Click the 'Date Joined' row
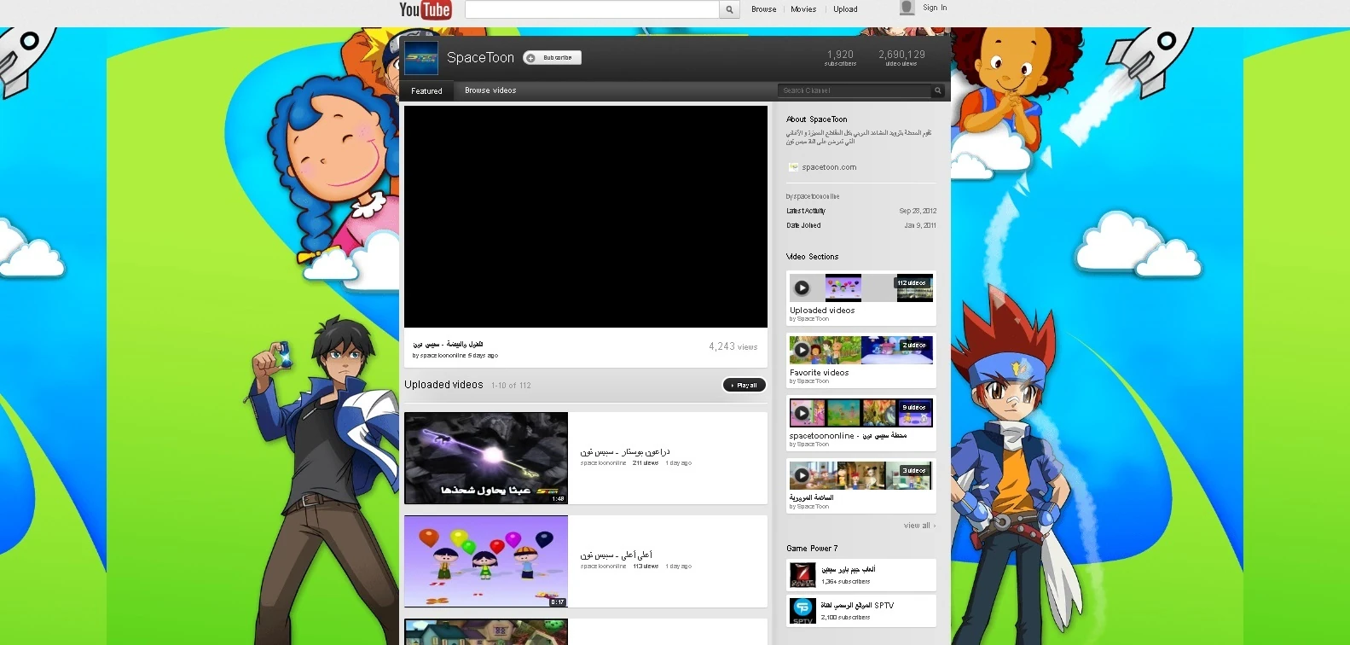Image resolution: width=1350 pixels, height=645 pixels. (x=861, y=225)
